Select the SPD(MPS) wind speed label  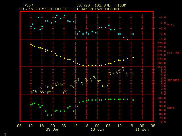[173, 81]
